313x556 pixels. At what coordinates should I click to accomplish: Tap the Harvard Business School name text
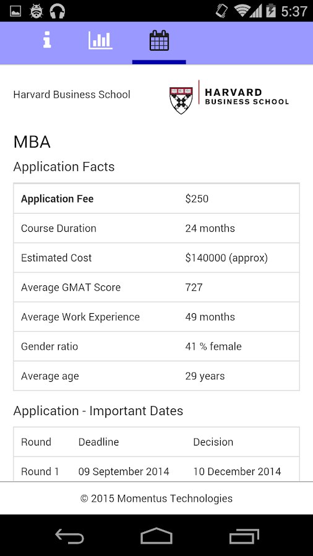[x=72, y=95]
